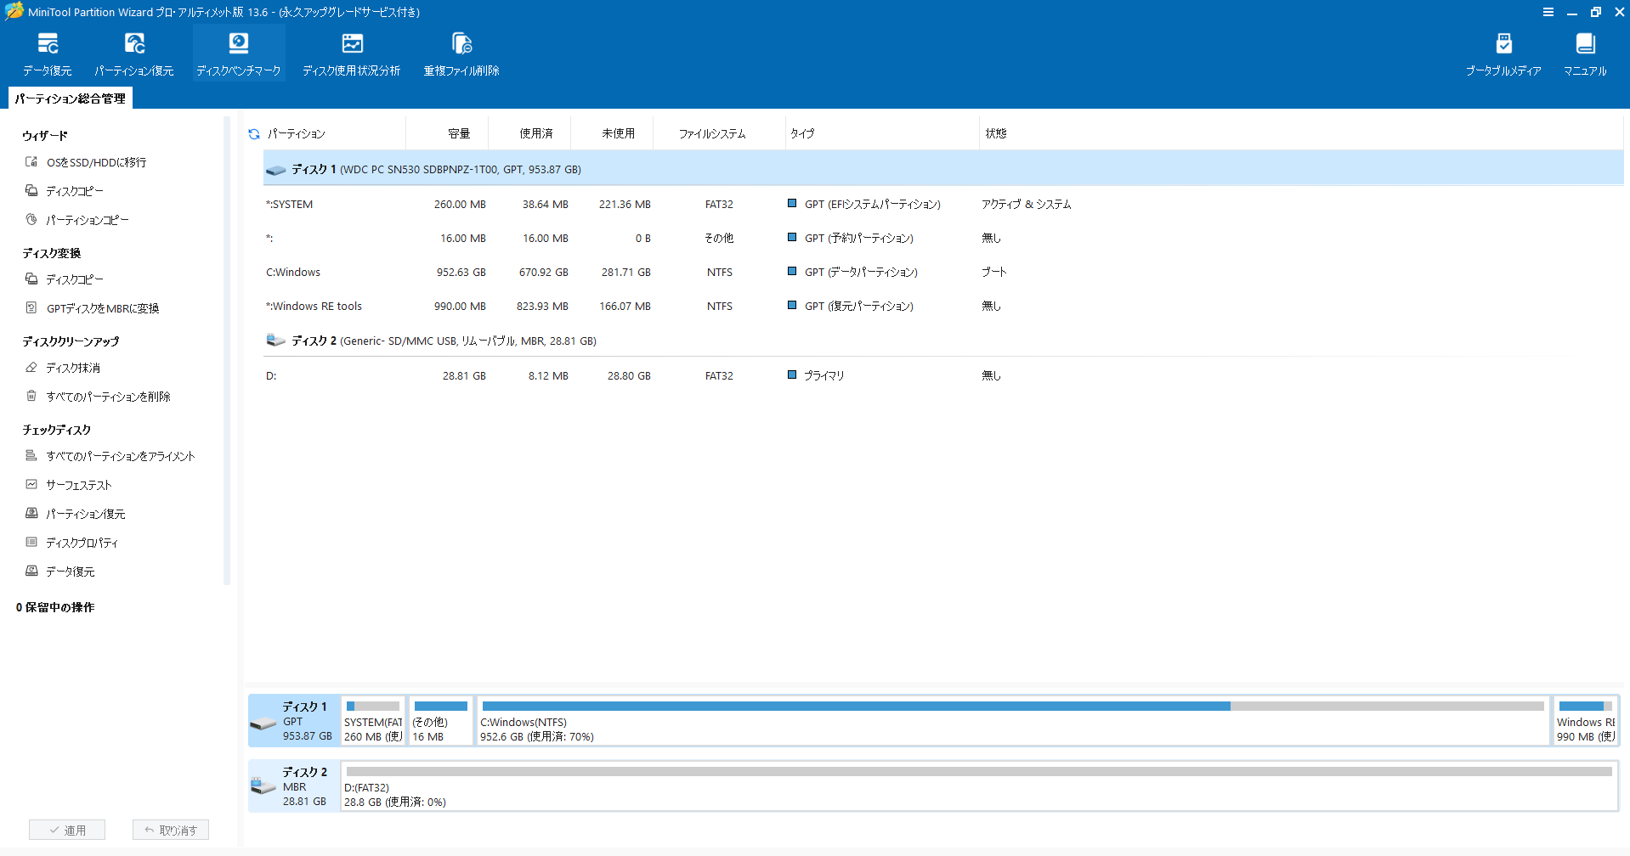Select the パーティション総合管理 tab
1630x856 pixels.
(x=71, y=99)
